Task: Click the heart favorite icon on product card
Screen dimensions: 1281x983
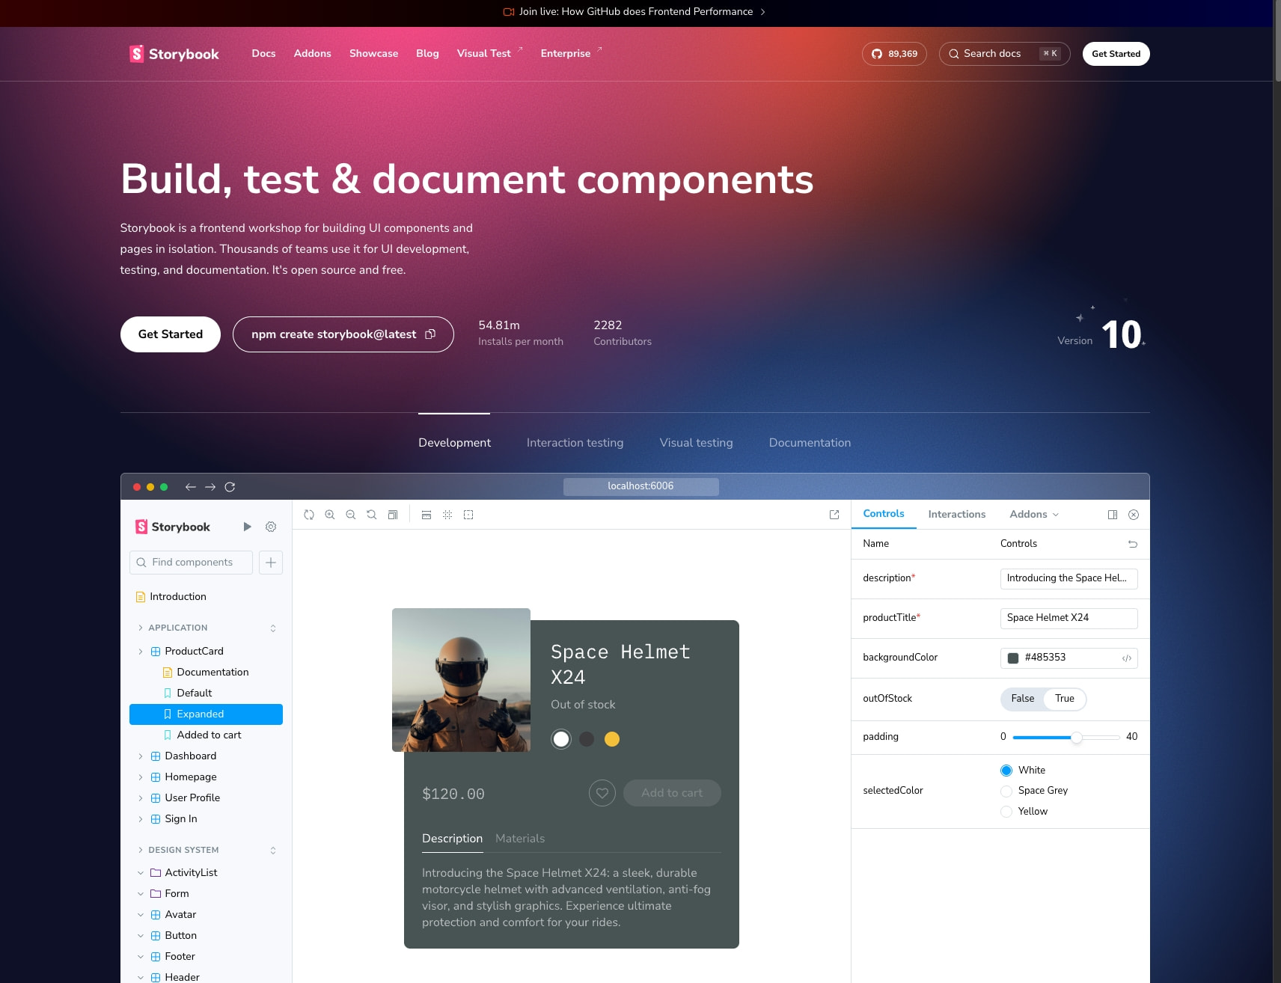Action: (x=602, y=793)
